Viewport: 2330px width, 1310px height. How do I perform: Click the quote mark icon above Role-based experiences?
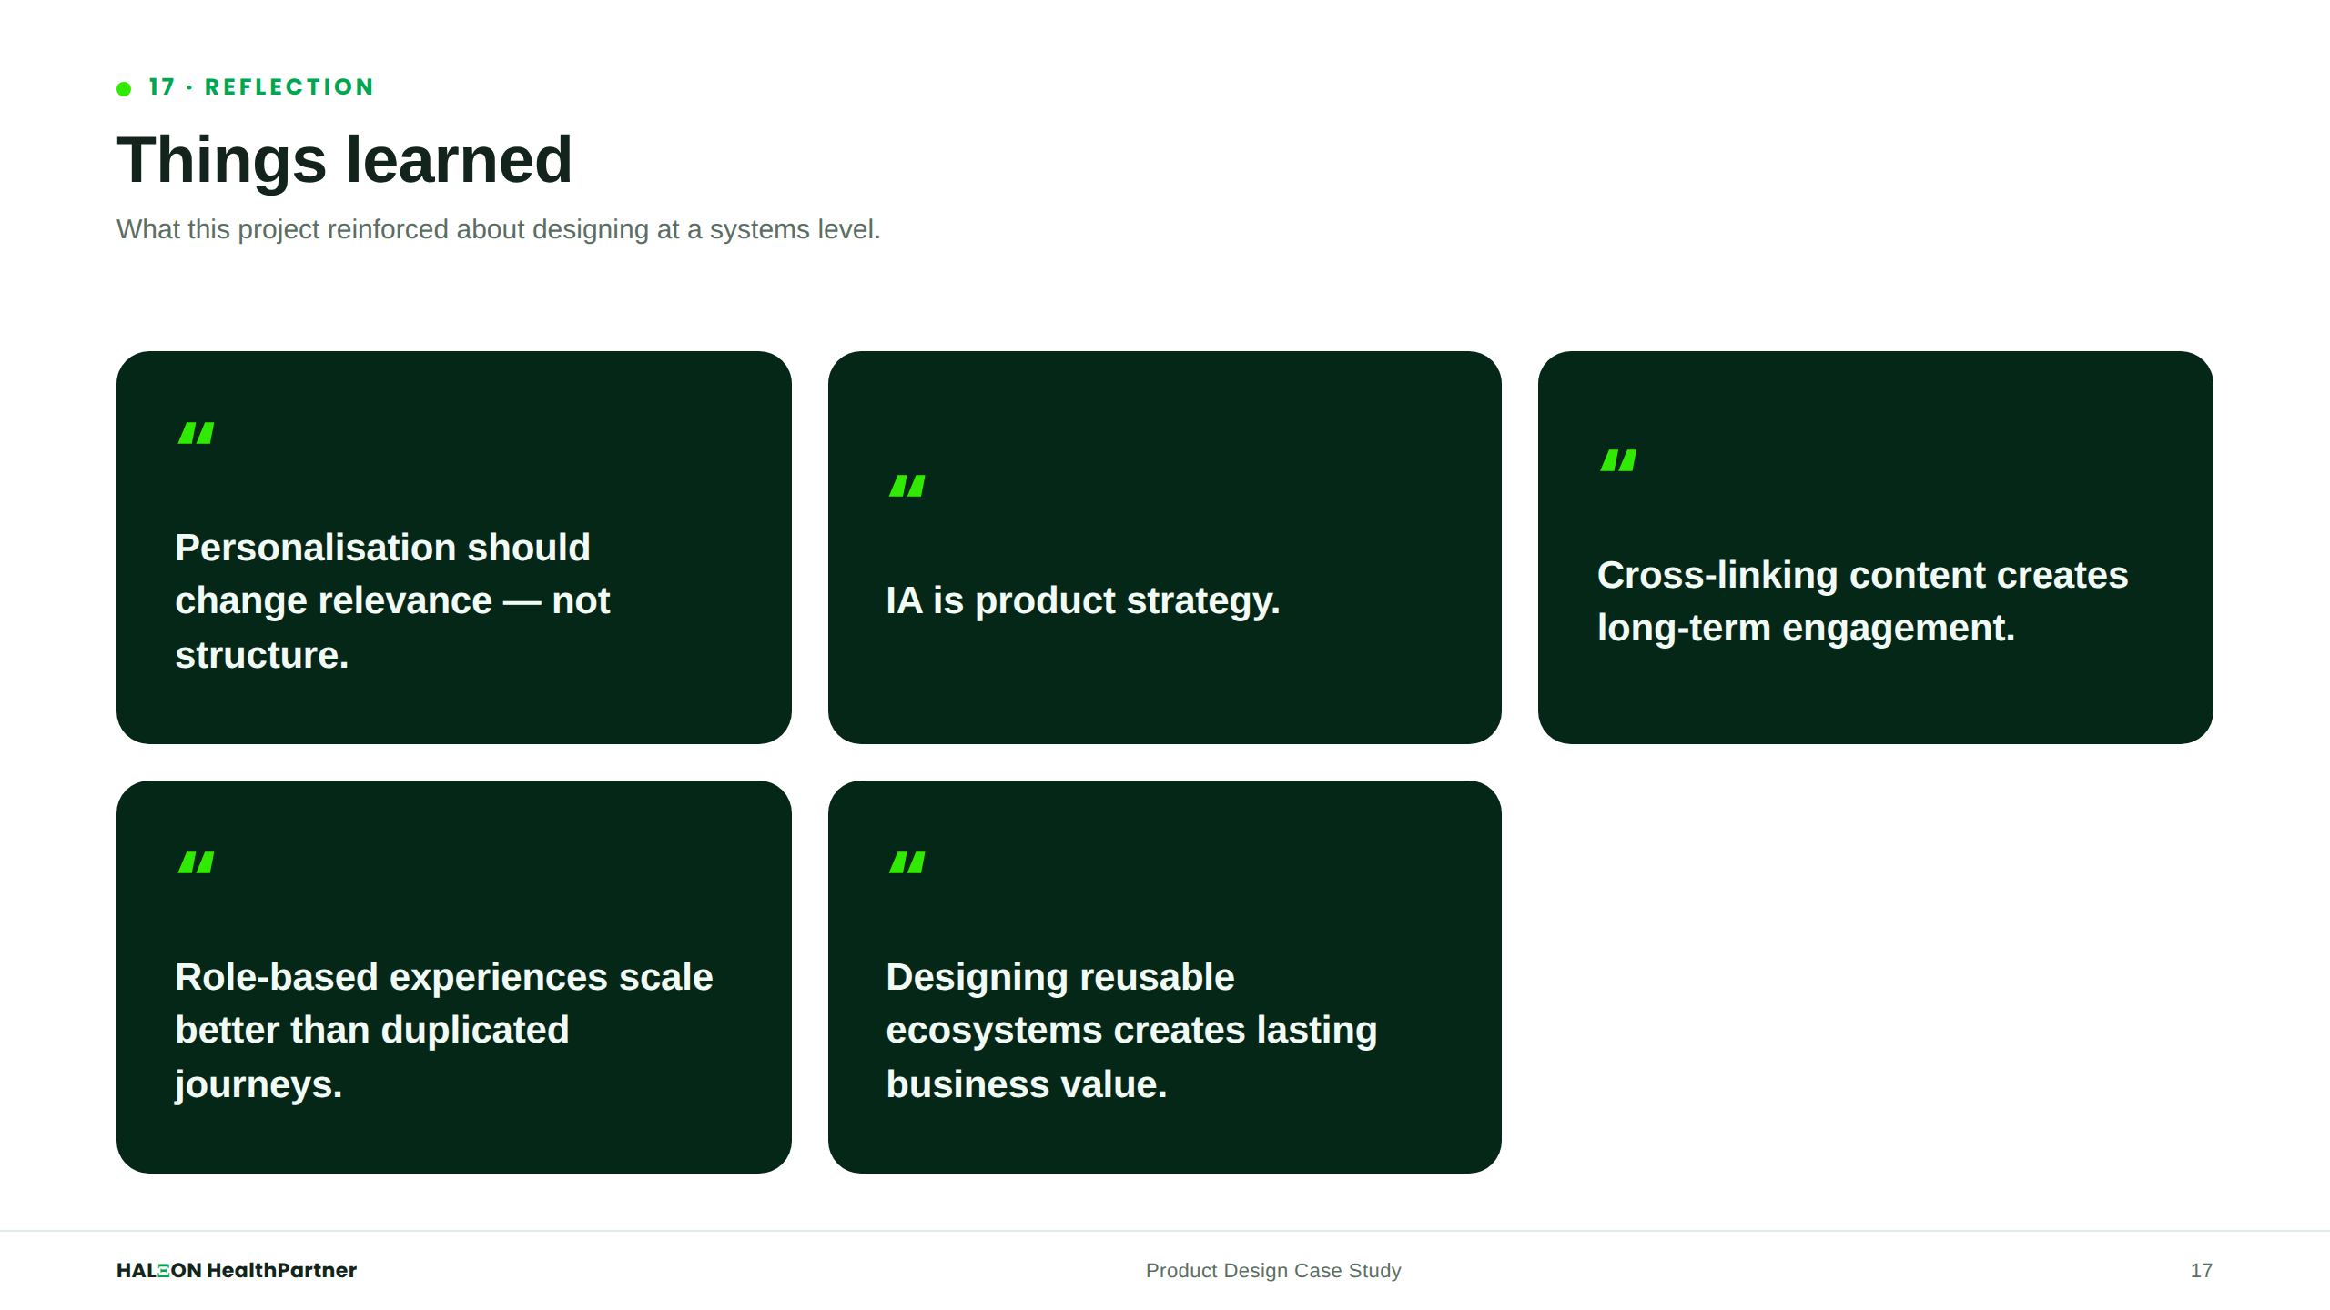coord(196,862)
